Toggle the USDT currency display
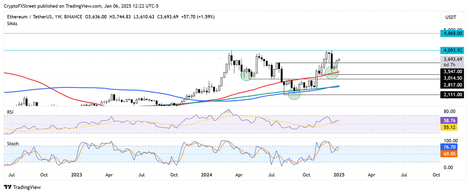Screen dimensions: 470x194 click(453, 17)
